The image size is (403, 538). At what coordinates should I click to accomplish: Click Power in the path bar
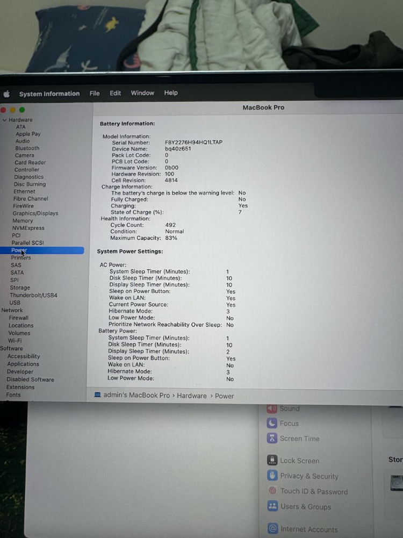click(224, 396)
